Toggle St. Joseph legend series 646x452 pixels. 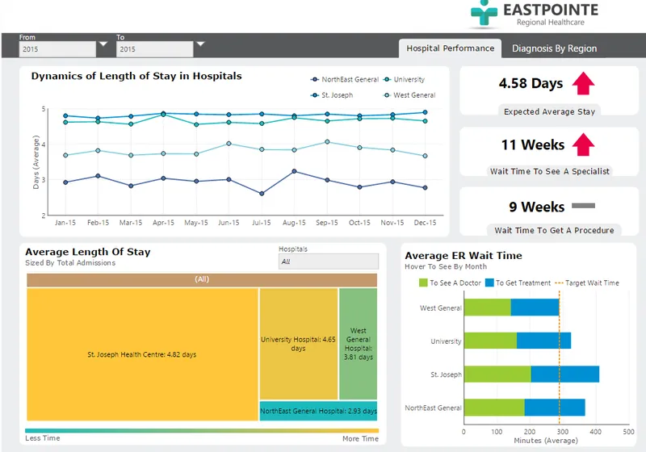point(332,95)
